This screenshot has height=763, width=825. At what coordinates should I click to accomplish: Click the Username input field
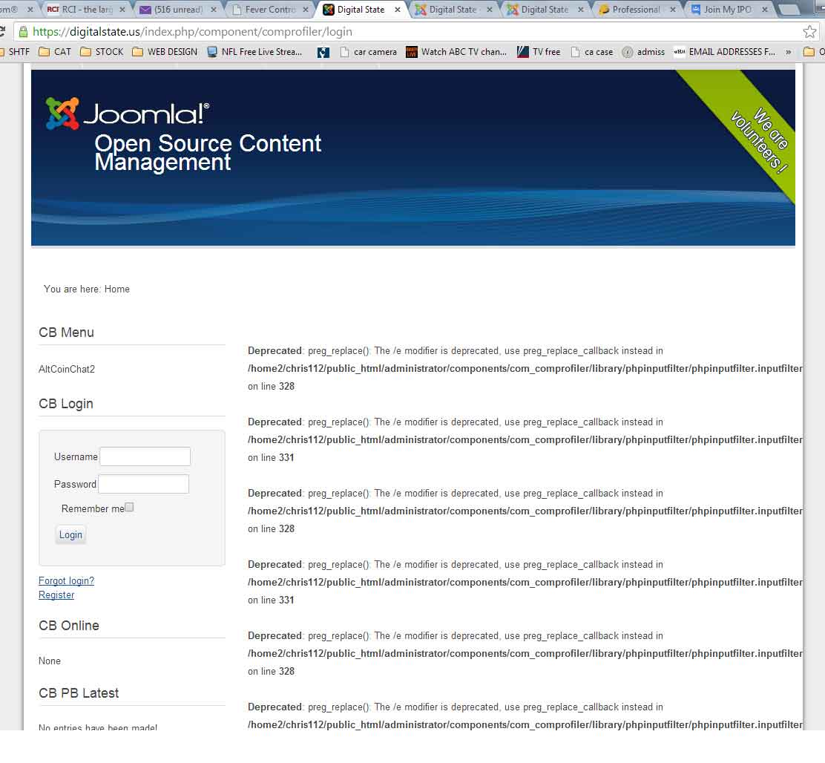(145, 456)
